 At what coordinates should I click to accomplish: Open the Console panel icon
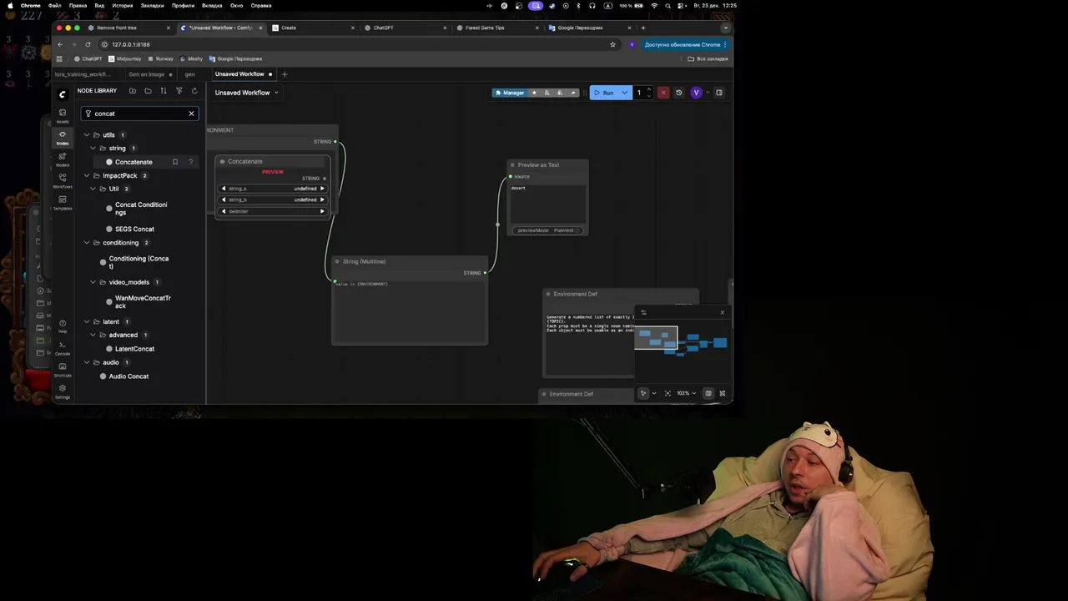click(63, 347)
